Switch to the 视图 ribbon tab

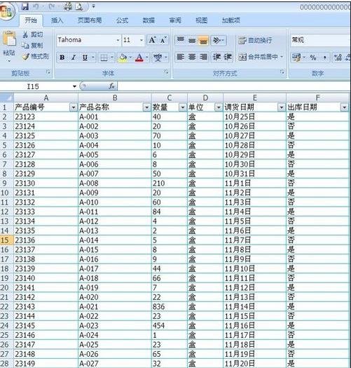(x=201, y=20)
